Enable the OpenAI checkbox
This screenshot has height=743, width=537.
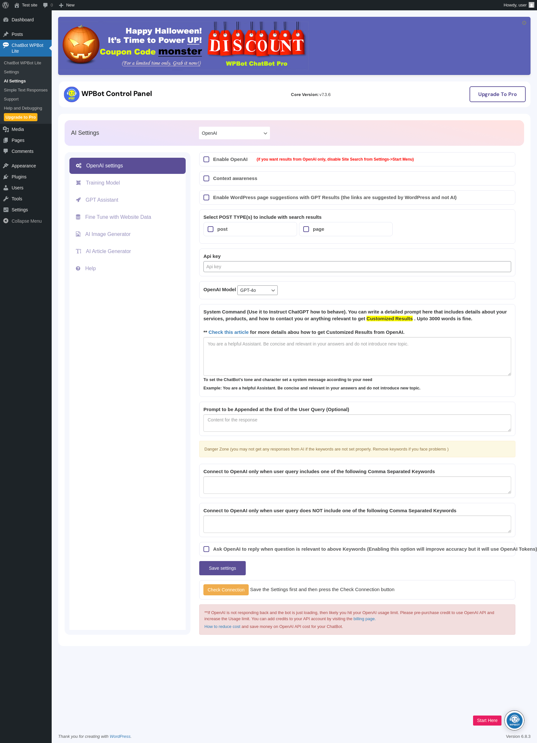point(206,159)
